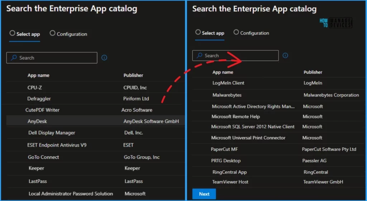Click publisher GoTo Group, Inc
This screenshot has width=367, height=201.
point(142,157)
